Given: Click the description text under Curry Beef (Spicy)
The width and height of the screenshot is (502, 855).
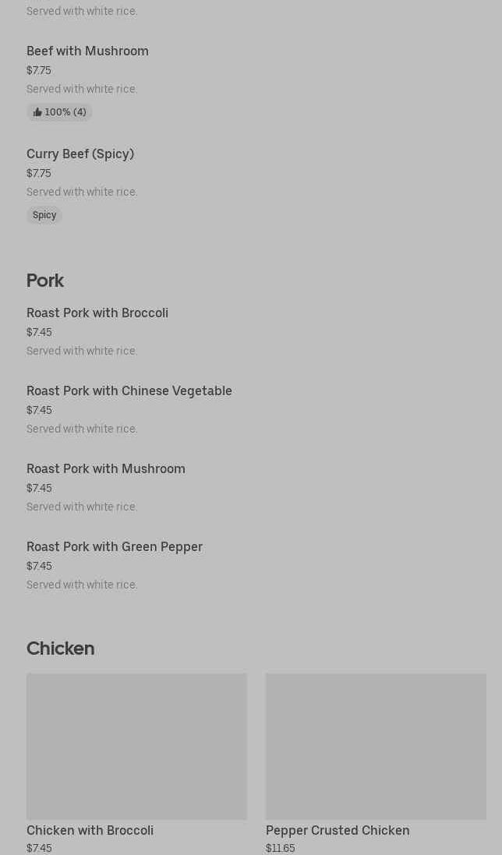Looking at the screenshot, I should [x=82, y=193].
